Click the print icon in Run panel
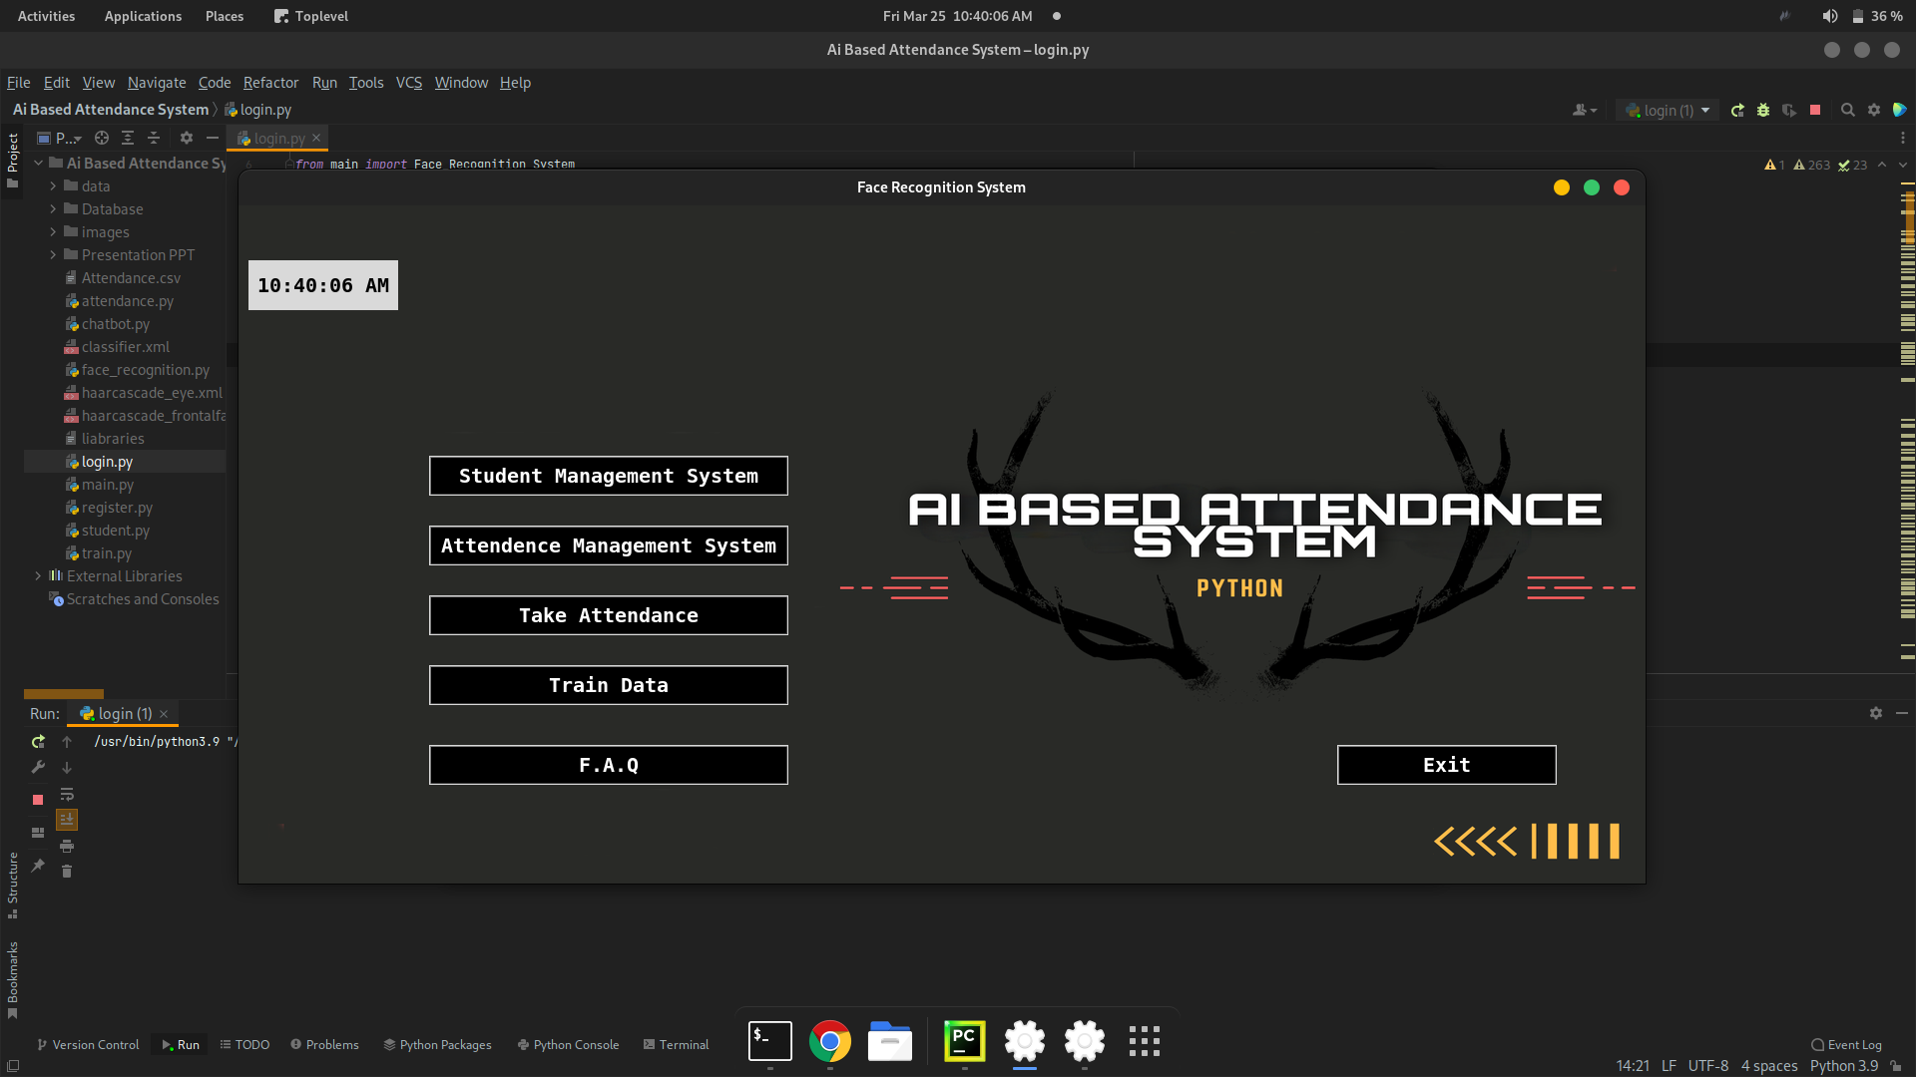The height and width of the screenshot is (1077, 1916). click(x=67, y=846)
